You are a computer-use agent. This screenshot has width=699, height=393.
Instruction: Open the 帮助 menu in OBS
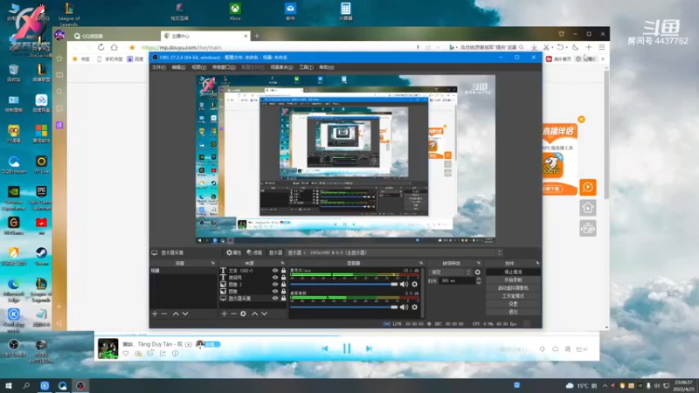point(326,67)
